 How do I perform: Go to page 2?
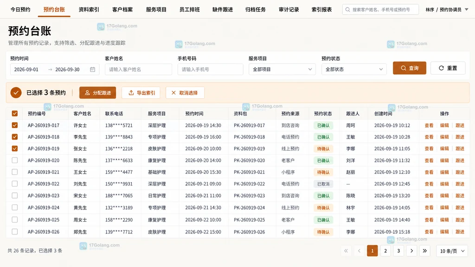385,251
